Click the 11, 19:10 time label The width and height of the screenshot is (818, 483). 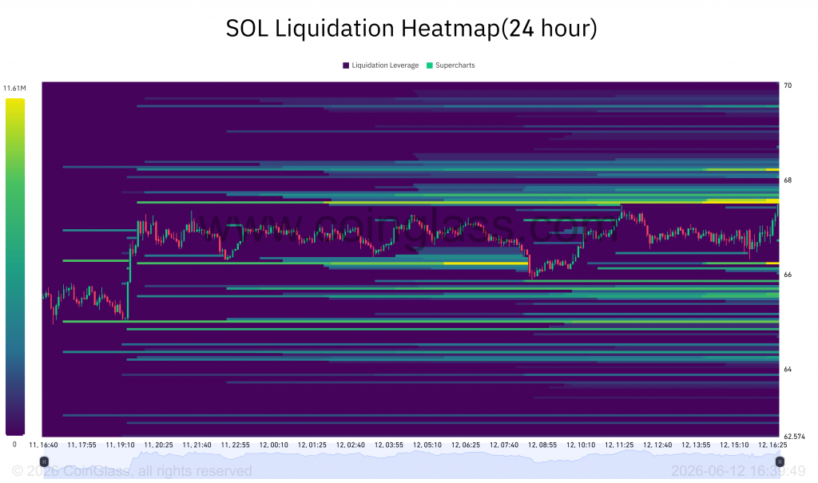point(120,445)
